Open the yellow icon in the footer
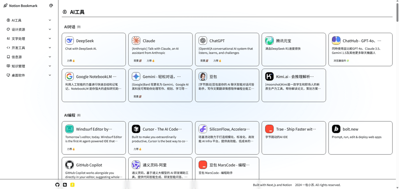 pyautogui.click(x=72, y=185)
